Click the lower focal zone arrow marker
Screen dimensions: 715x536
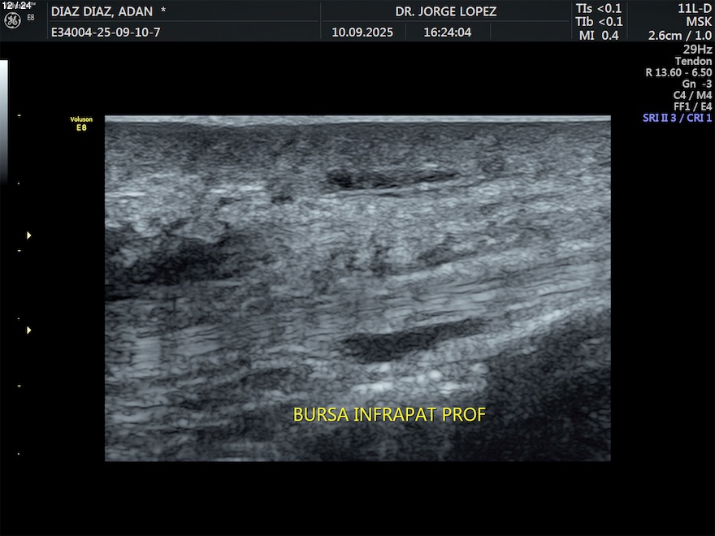tap(29, 331)
